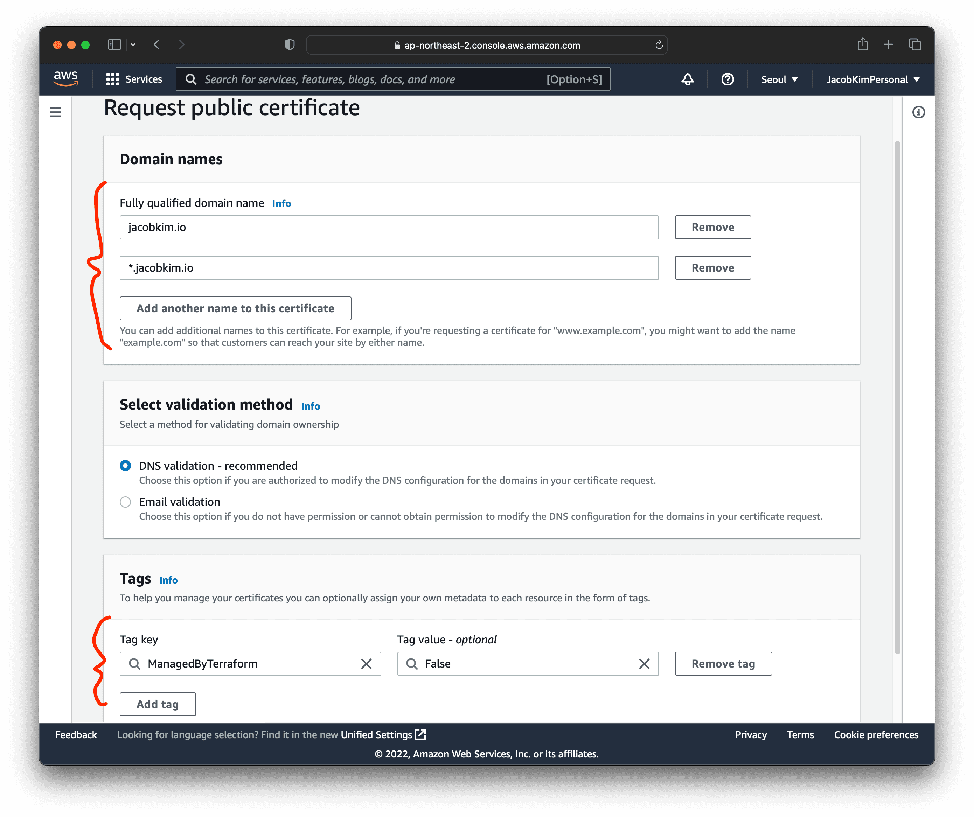The width and height of the screenshot is (974, 817).
Task: Open the hamburger navigation menu
Action: coord(55,112)
